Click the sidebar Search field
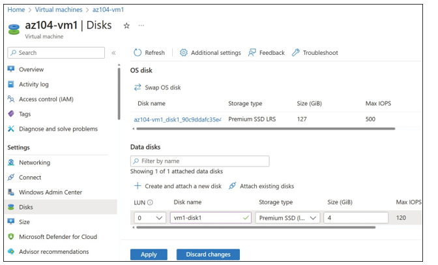The height and width of the screenshot is (265, 438). point(56,53)
